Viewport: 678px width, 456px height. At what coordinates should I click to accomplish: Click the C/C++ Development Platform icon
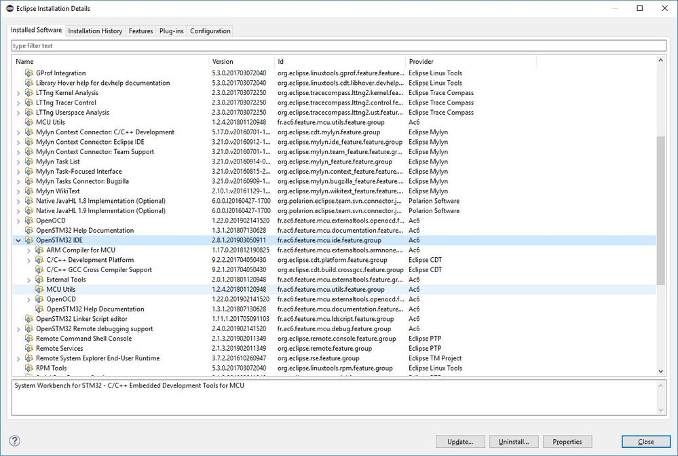coord(39,260)
